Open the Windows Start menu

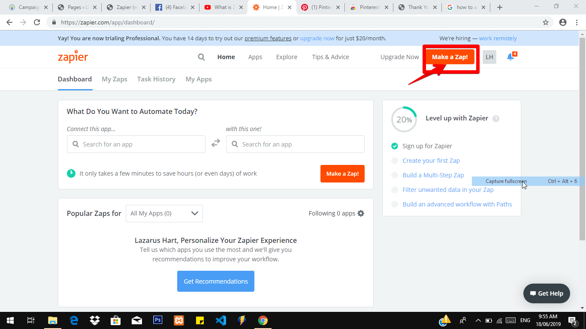[10, 320]
